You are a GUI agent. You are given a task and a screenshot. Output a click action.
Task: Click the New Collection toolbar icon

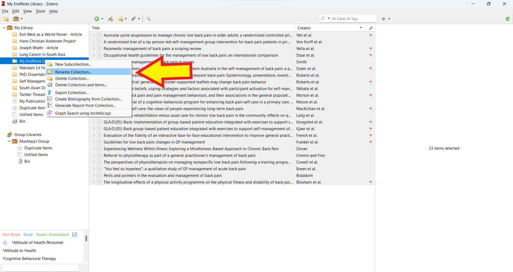pyautogui.click(x=6, y=19)
